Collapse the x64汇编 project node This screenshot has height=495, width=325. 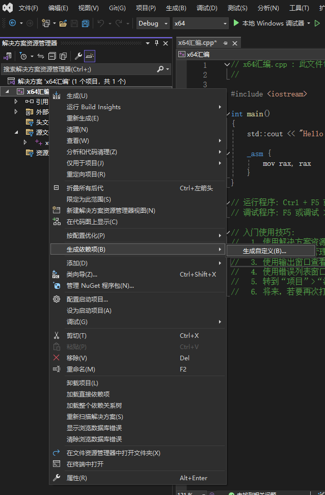click(7, 91)
